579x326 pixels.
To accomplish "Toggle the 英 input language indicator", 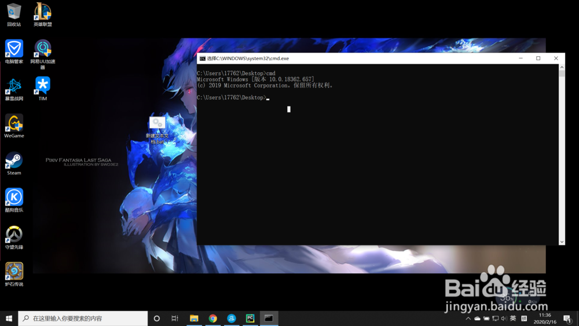I will pos(513,318).
